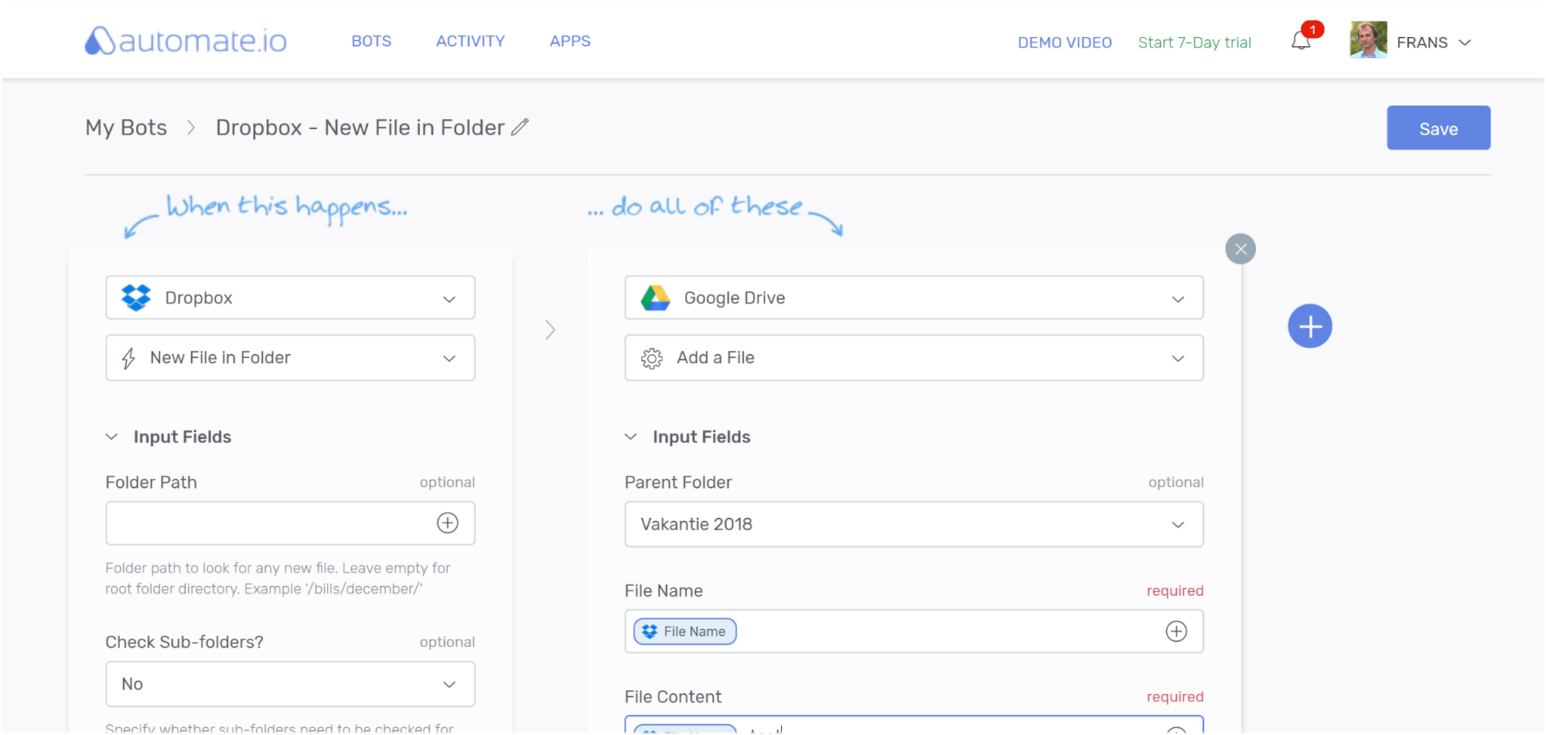
Task: Go to the ACTIVITY tab
Action: pyautogui.click(x=470, y=41)
